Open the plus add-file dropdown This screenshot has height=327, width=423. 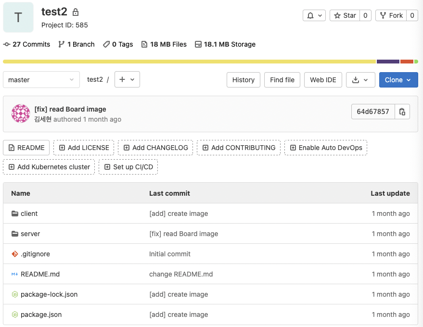coord(127,79)
